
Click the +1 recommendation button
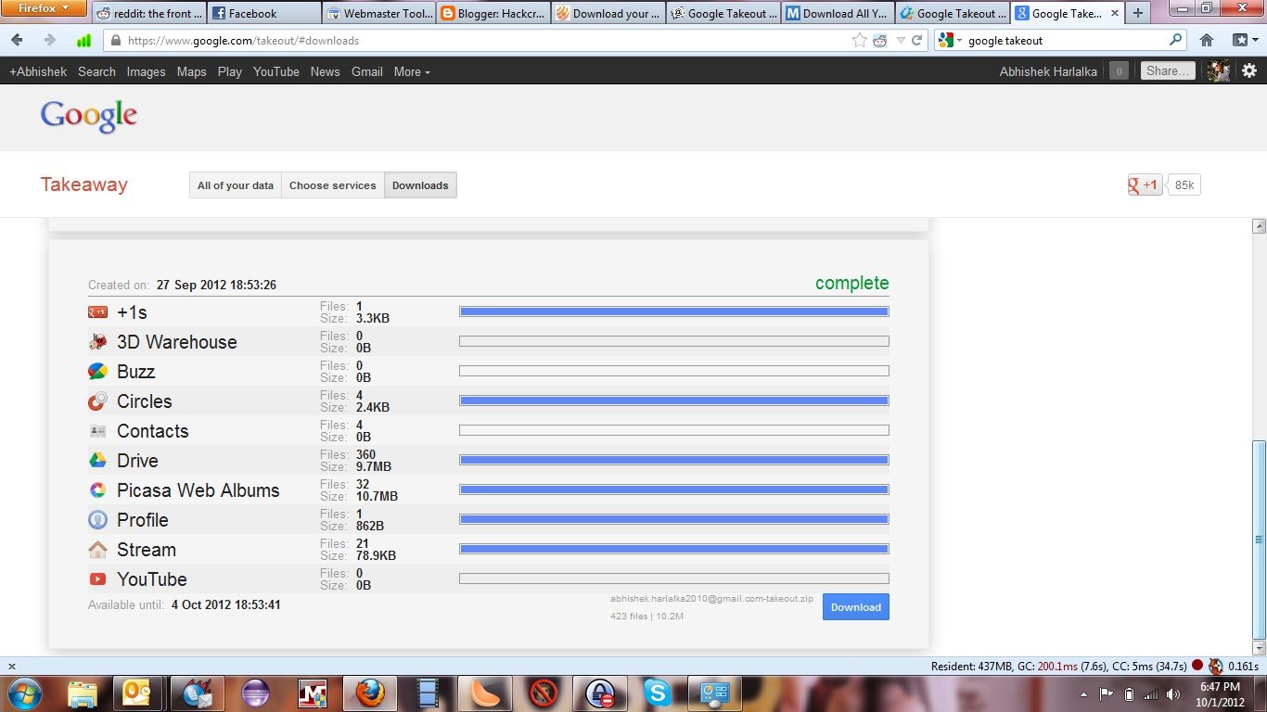pyautogui.click(x=1144, y=184)
